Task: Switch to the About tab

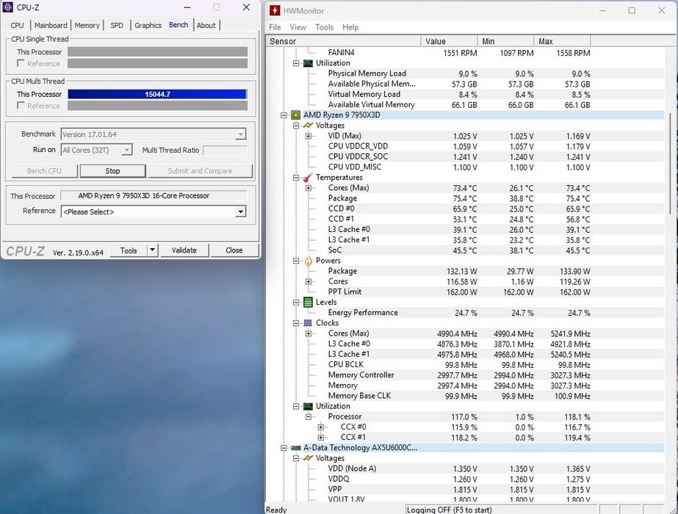Action: [x=206, y=26]
